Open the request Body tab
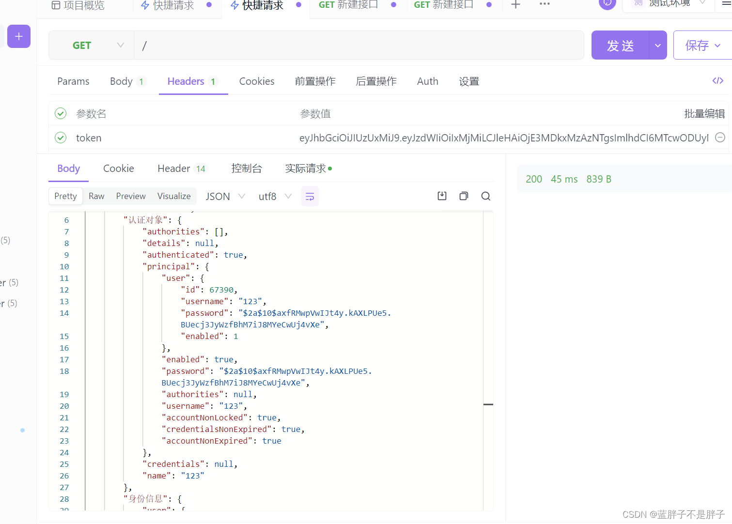This screenshot has height=524, width=732. 128,81
